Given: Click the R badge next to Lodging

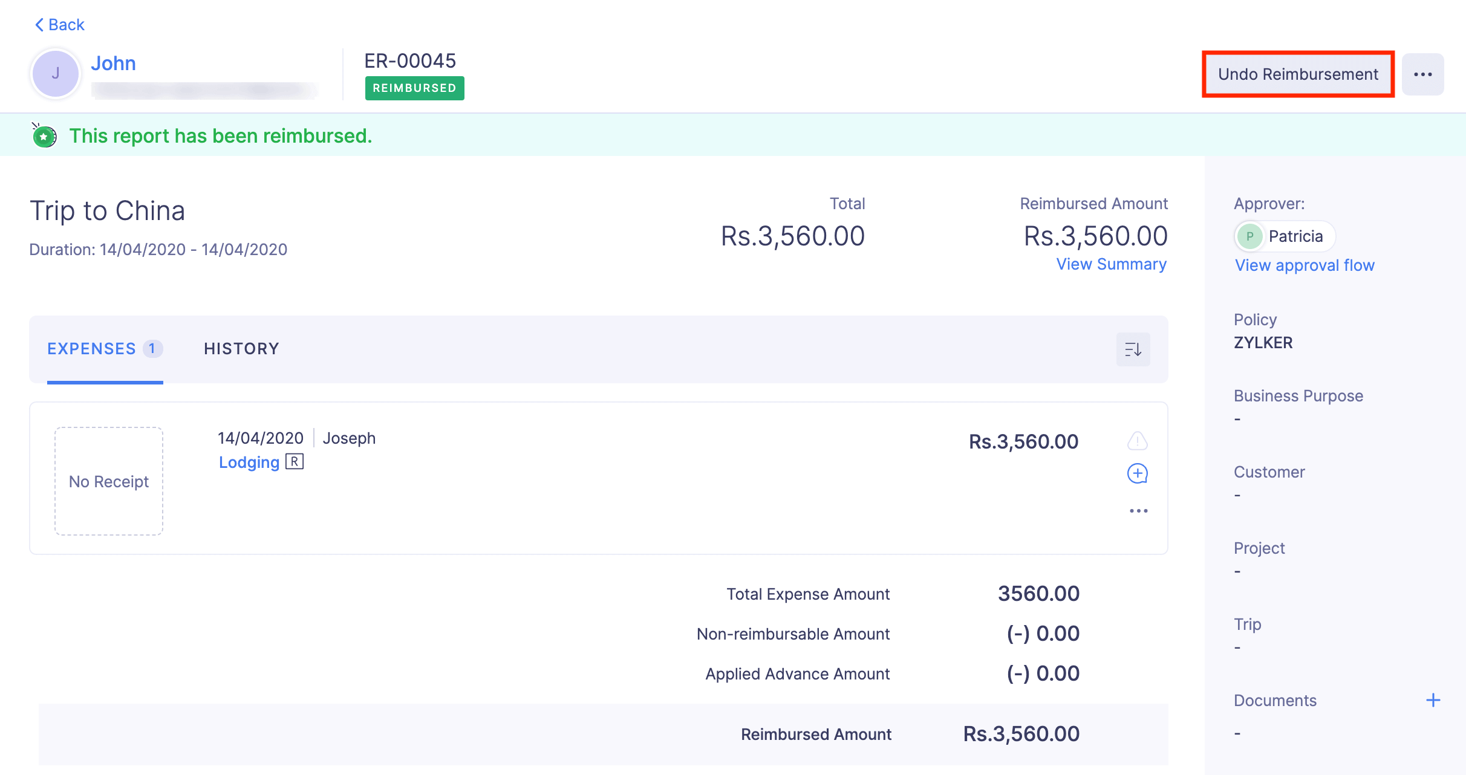Looking at the screenshot, I should [293, 462].
